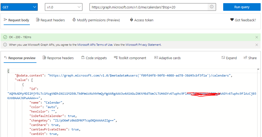Click the Request headers document icon
The image size is (262, 137).
(x=38, y=20)
